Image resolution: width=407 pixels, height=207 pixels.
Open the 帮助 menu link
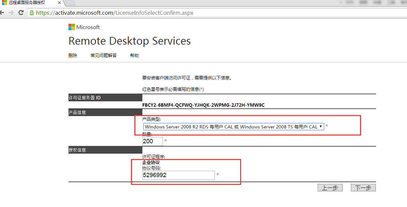coord(134,55)
